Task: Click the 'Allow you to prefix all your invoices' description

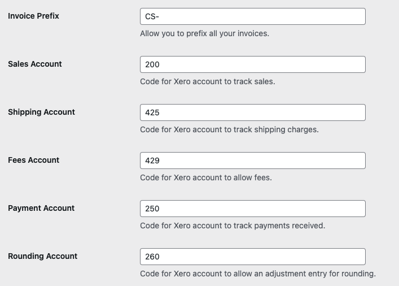Action: click(205, 33)
